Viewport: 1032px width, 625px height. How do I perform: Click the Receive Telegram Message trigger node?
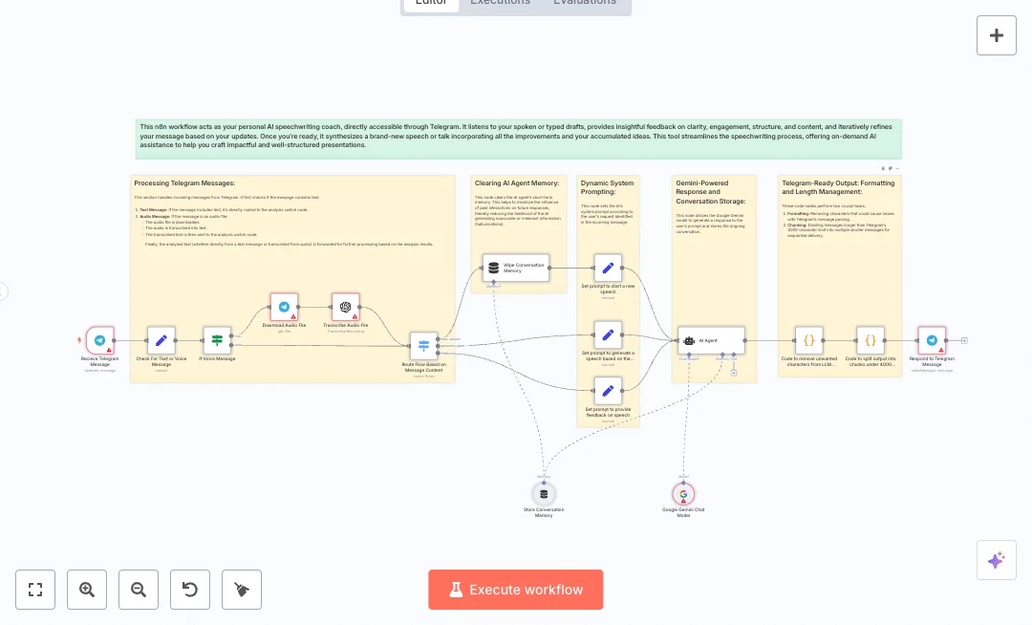pos(99,340)
